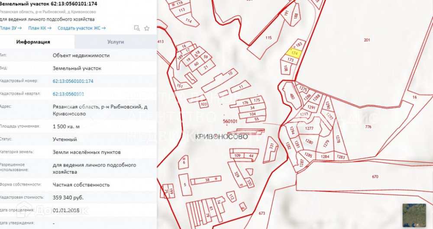This screenshot has width=433, height=229.
Task: Click parcel 1278 on the map
Action: pyautogui.click(x=338, y=139)
